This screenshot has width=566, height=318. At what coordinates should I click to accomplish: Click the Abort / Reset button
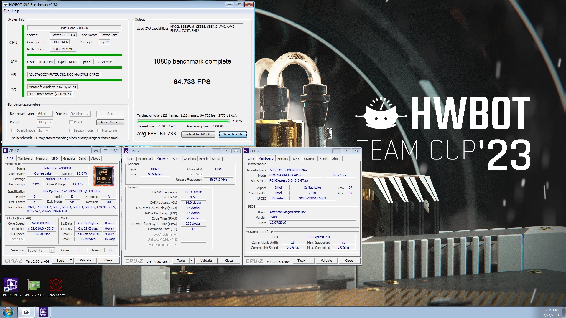tap(110, 122)
